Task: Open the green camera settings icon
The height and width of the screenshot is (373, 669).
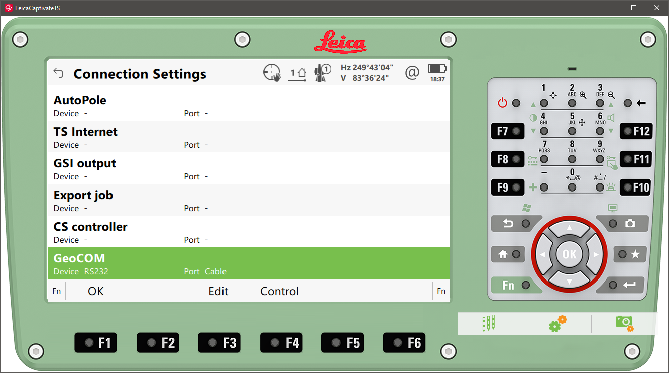Action: pos(624,323)
